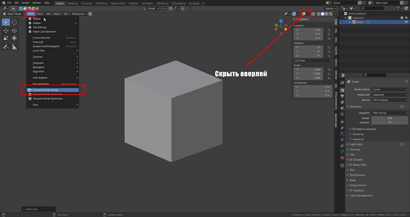Image resolution: width=410 pixels, height=217 pixels.
Task: Click the RetopoFlow help question icon
Action: [x=90, y=14]
